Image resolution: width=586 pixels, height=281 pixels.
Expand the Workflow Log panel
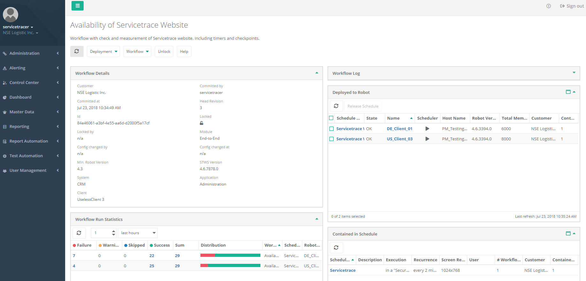574,73
